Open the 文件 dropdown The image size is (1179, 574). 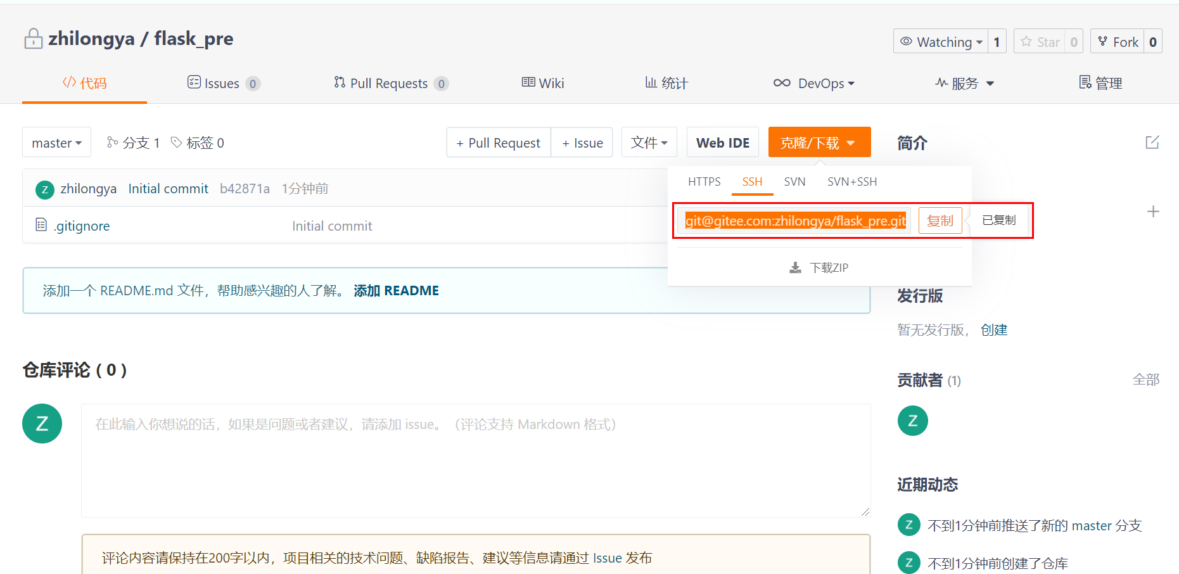click(649, 143)
